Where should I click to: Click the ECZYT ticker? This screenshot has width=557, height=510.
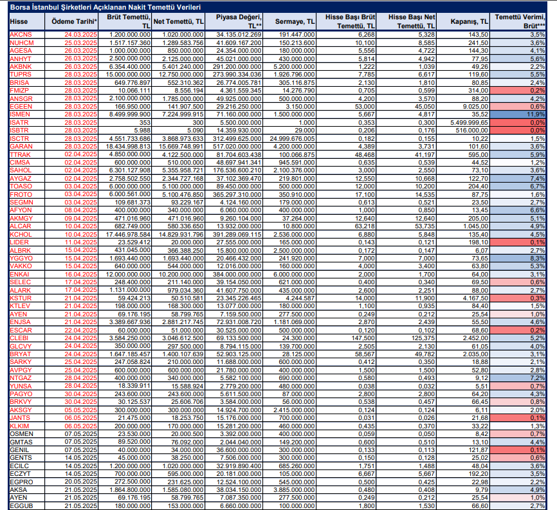point(20,474)
